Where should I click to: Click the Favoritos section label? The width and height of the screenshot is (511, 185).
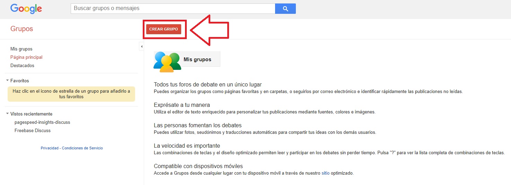(x=20, y=81)
